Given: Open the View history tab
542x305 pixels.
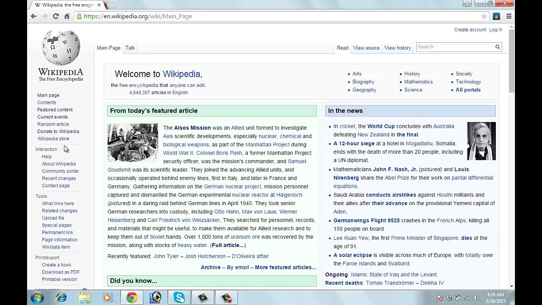Looking at the screenshot, I should [x=398, y=48].
